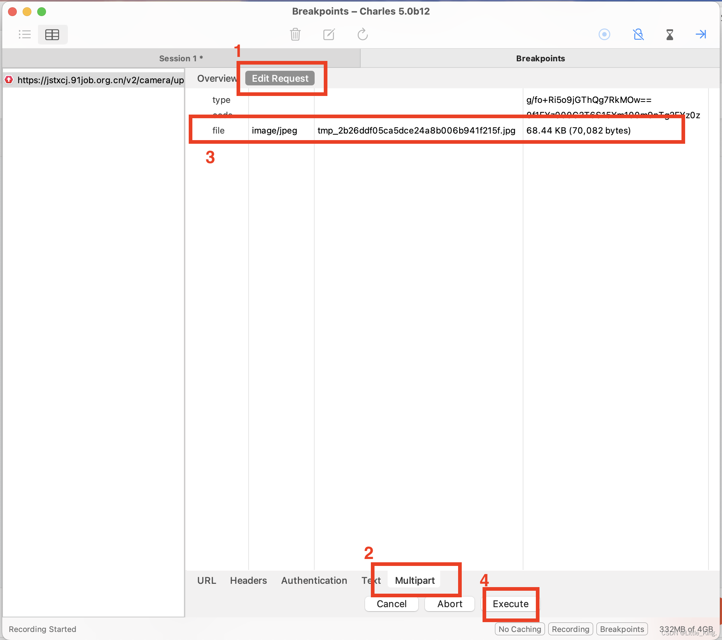This screenshot has height=640, width=722.
Task: Click the Recording status bar button
Action: (570, 629)
